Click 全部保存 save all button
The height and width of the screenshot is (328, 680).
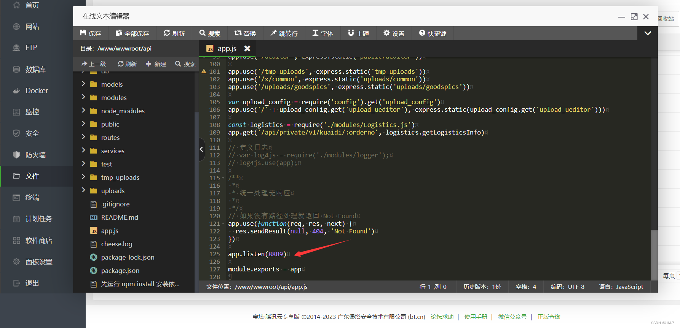[x=132, y=33]
